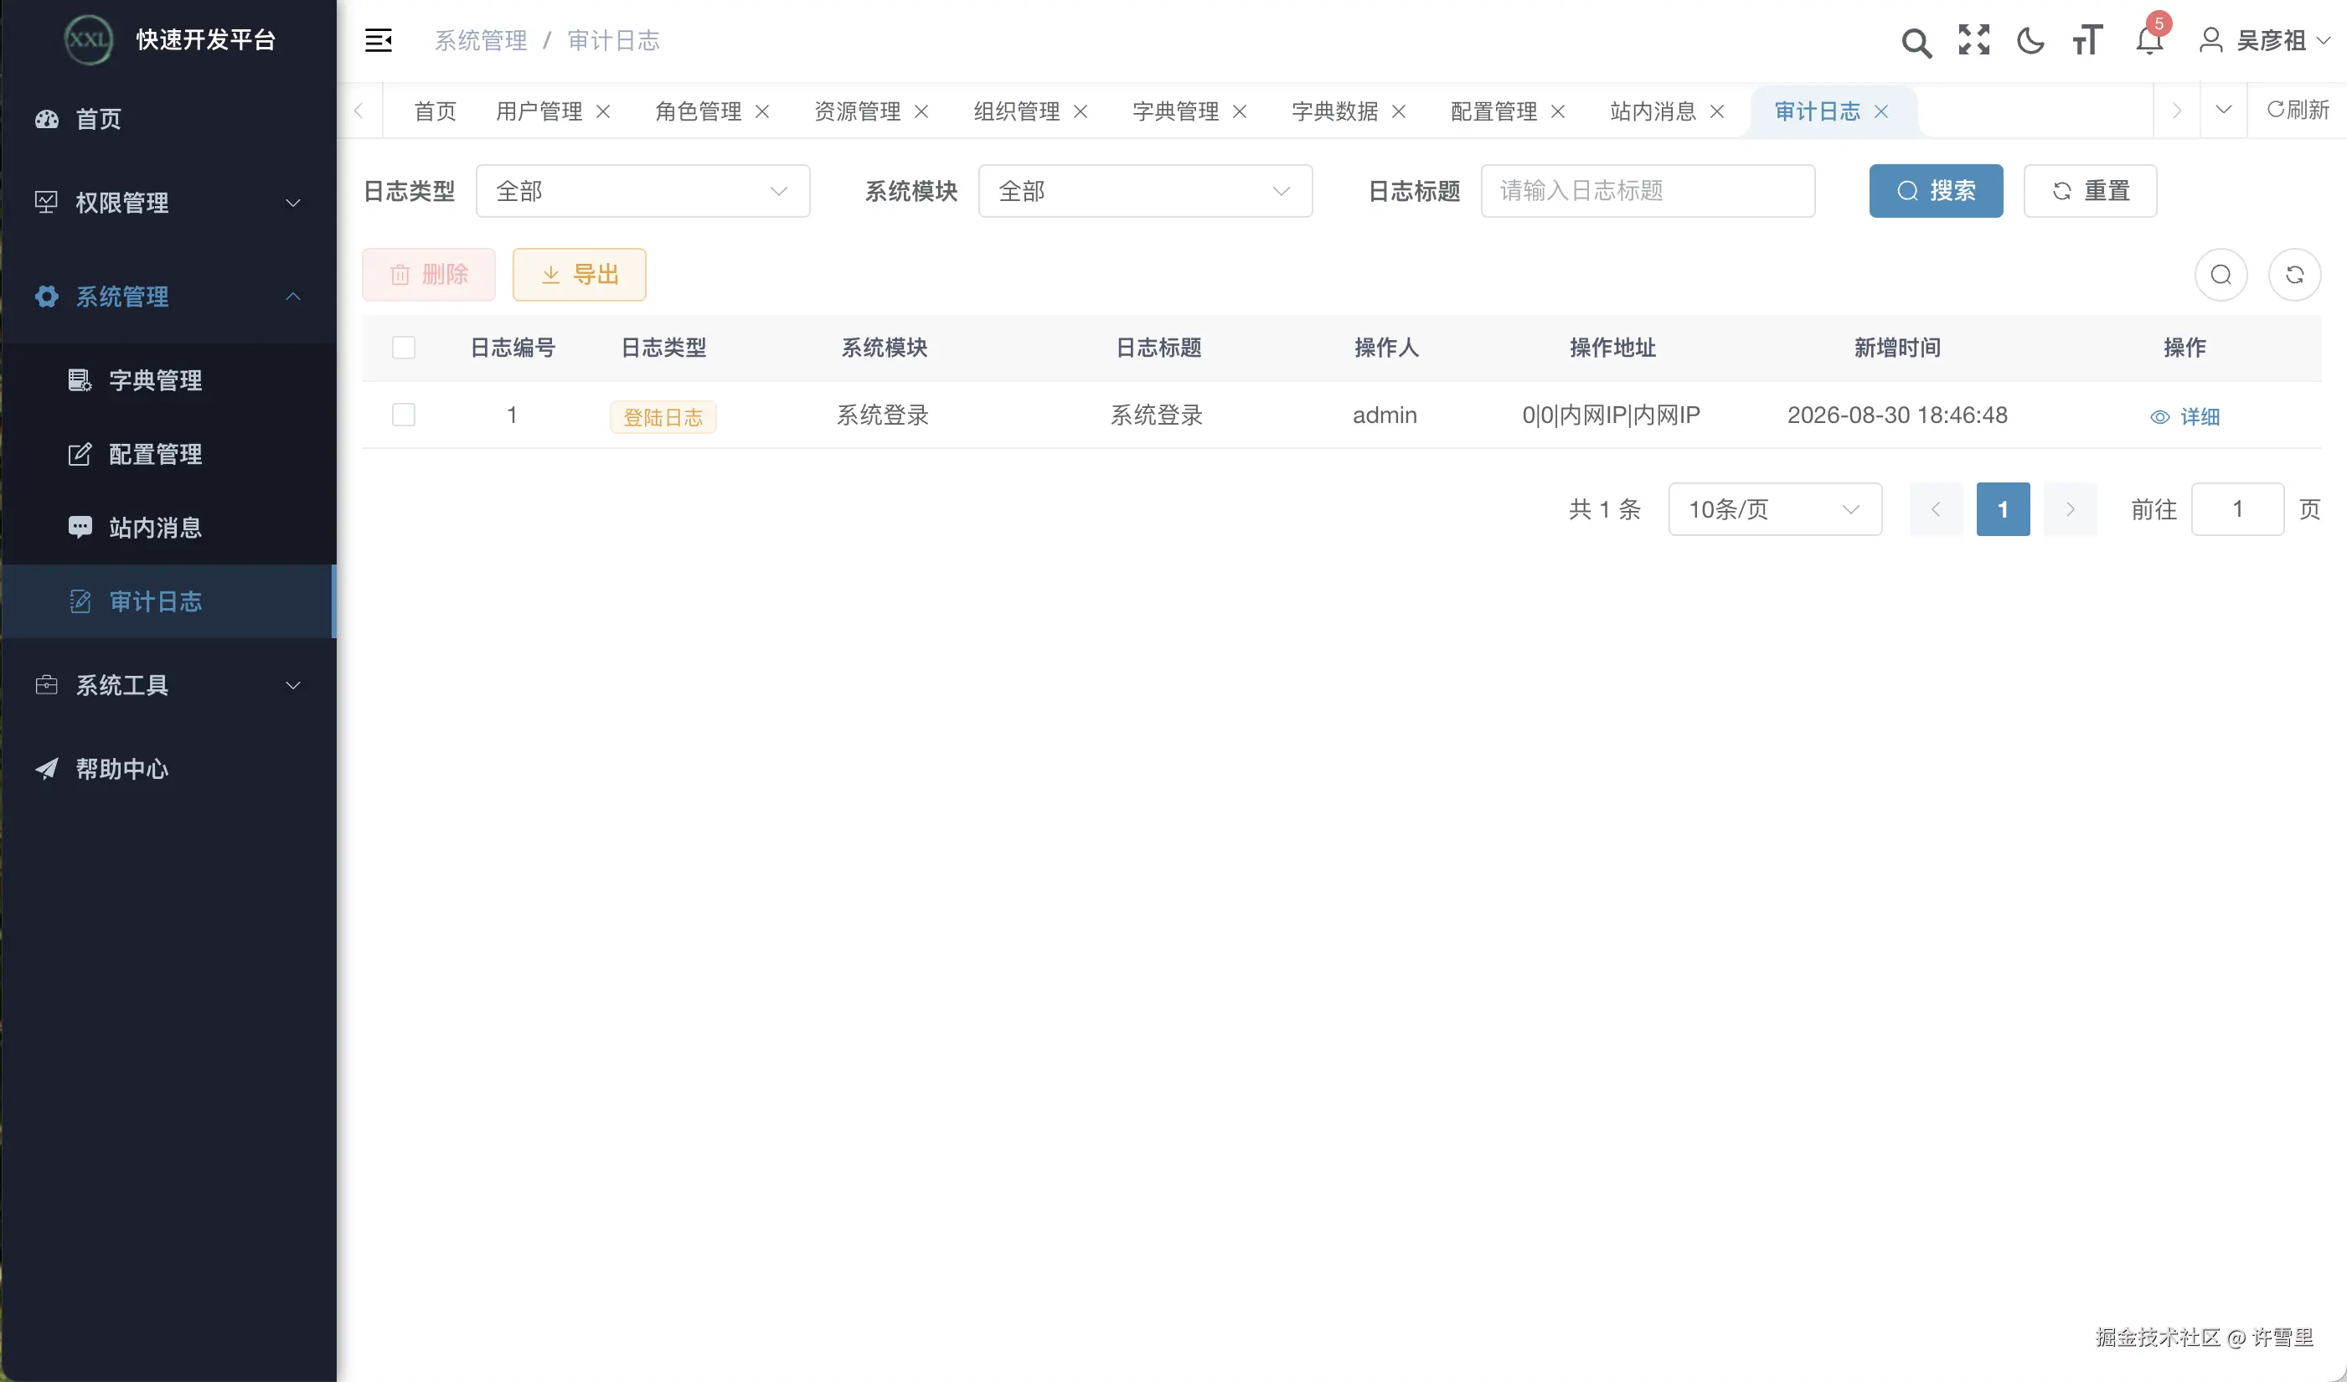This screenshot has width=2347, height=1382.
Task: Open the notifications bell
Action: coord(2149,40)
